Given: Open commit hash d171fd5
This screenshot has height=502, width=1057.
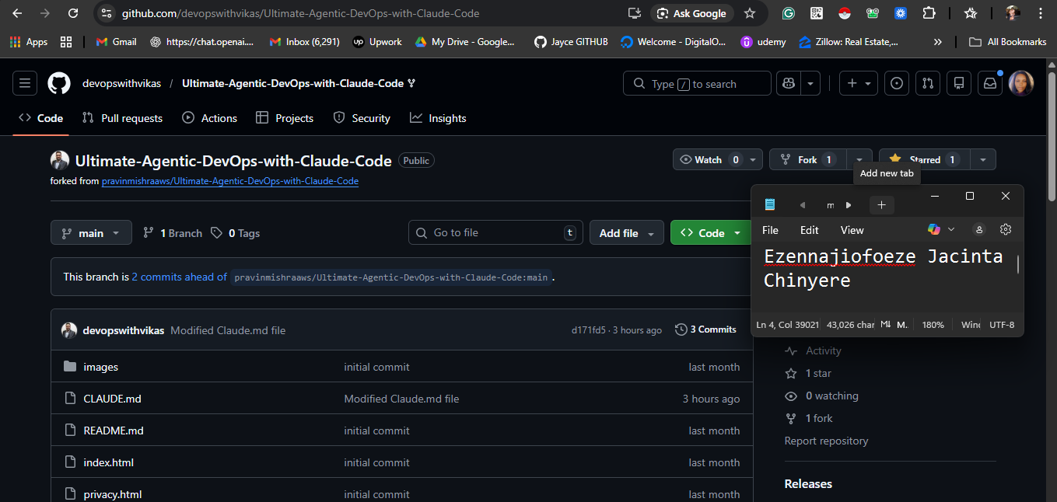Looking at the screenshot, I should (589, 330).
